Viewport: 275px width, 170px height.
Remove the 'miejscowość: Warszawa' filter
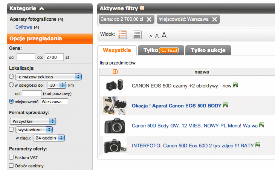[x=214, y=19]
